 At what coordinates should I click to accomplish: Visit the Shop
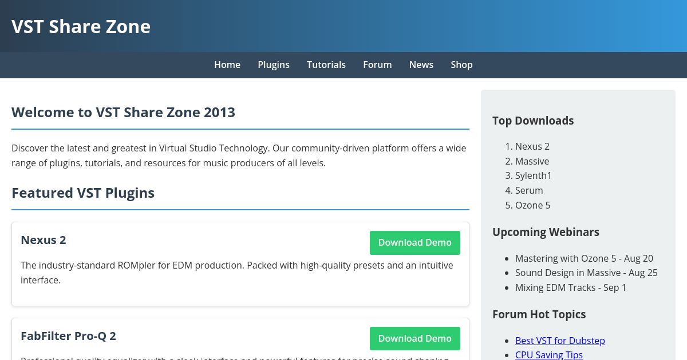(461, 65)
